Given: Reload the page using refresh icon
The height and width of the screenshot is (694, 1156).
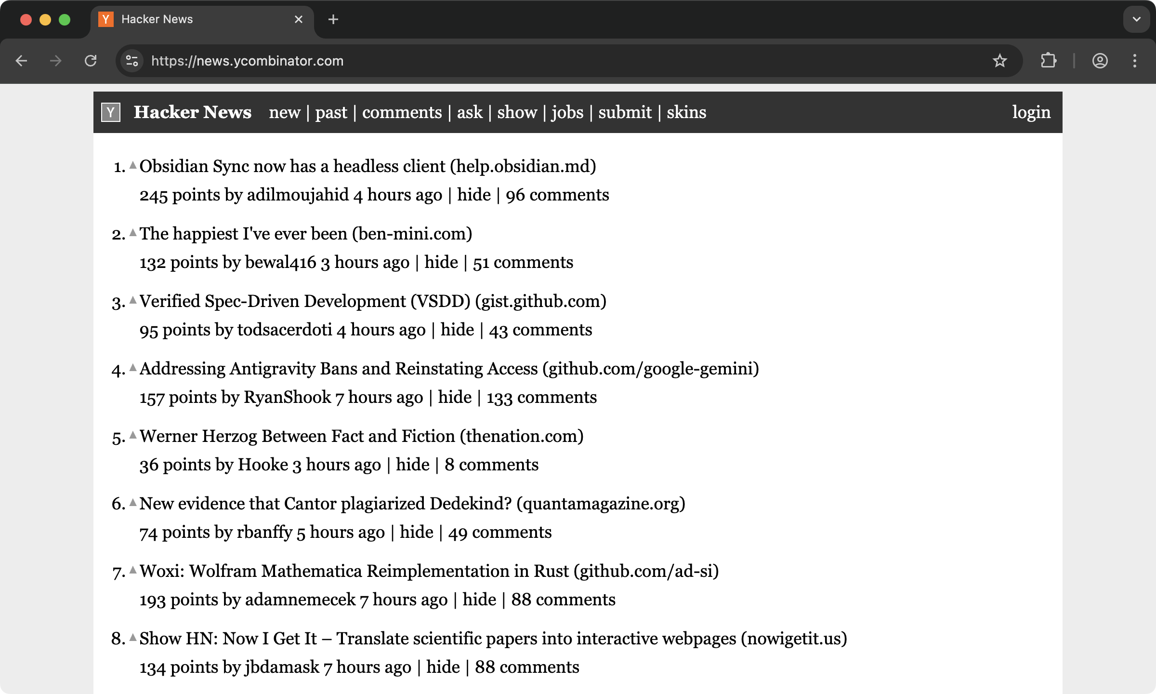Looking at the screenshot, I should coord(91,61).
